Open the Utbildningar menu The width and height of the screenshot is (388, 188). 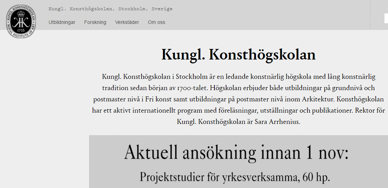tap(62, 22)
